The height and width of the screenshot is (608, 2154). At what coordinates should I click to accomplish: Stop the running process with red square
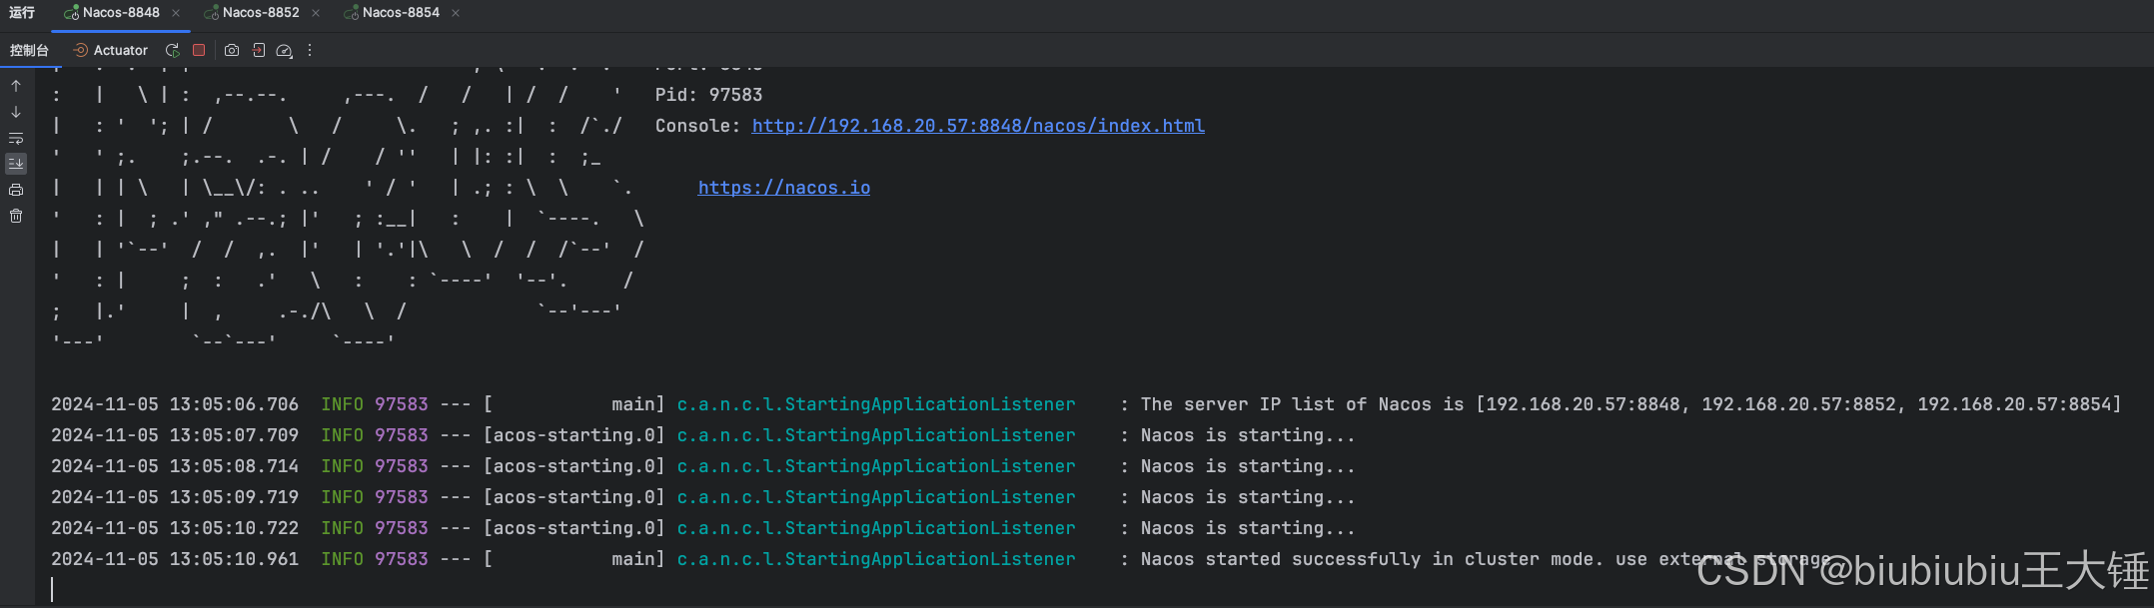199,50
